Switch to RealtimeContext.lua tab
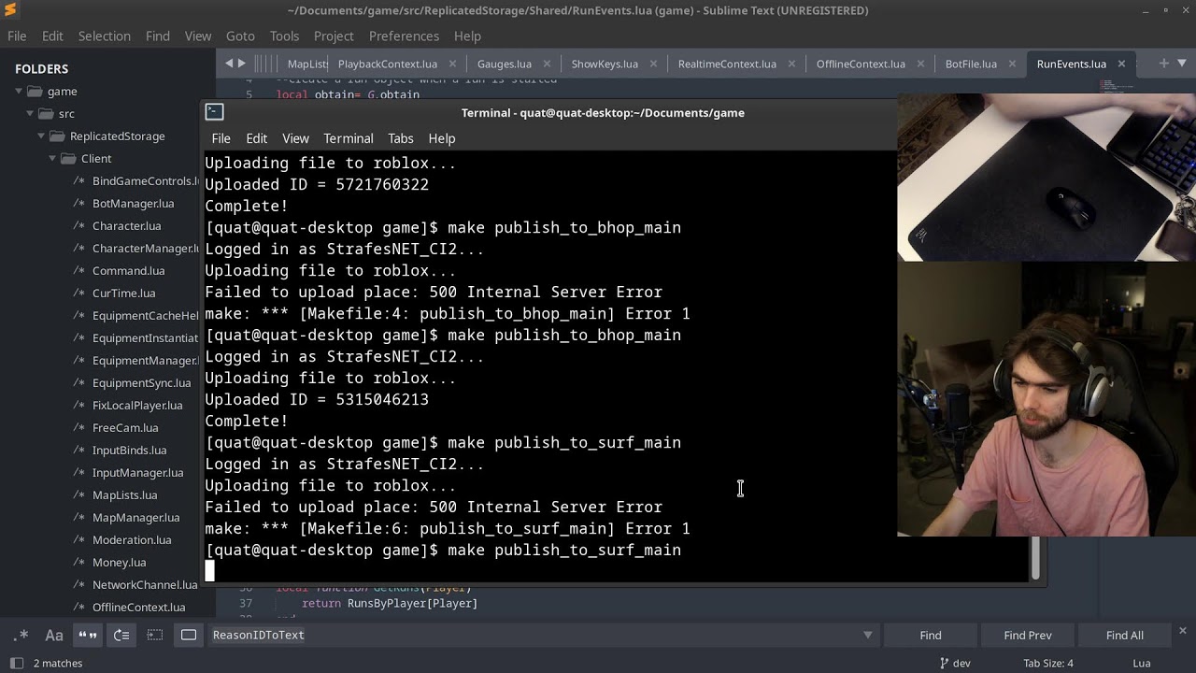Screen dimensions: 1196x673 pyautogui.click(x=727, y=64)
